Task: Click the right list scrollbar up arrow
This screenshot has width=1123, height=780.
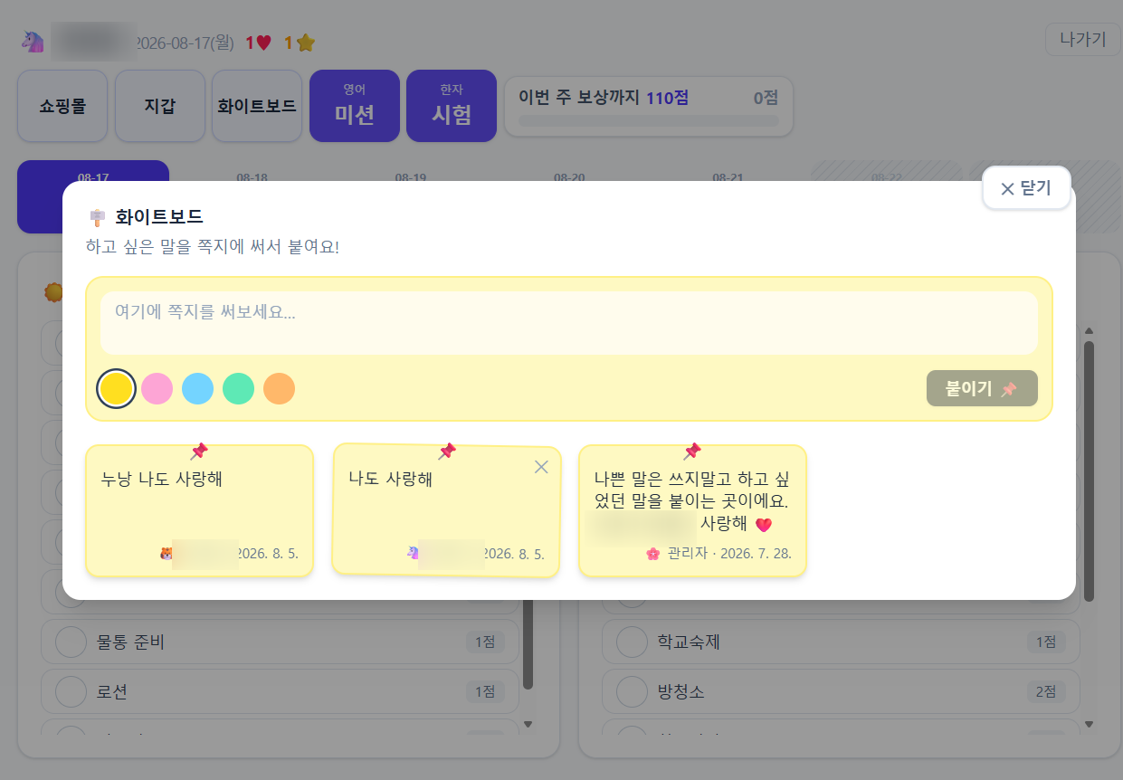Action: (1089, 331)
